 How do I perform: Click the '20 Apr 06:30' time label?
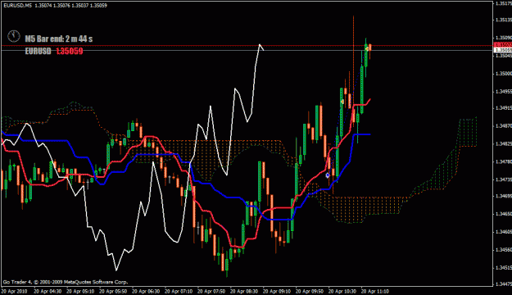coord(146,291)
